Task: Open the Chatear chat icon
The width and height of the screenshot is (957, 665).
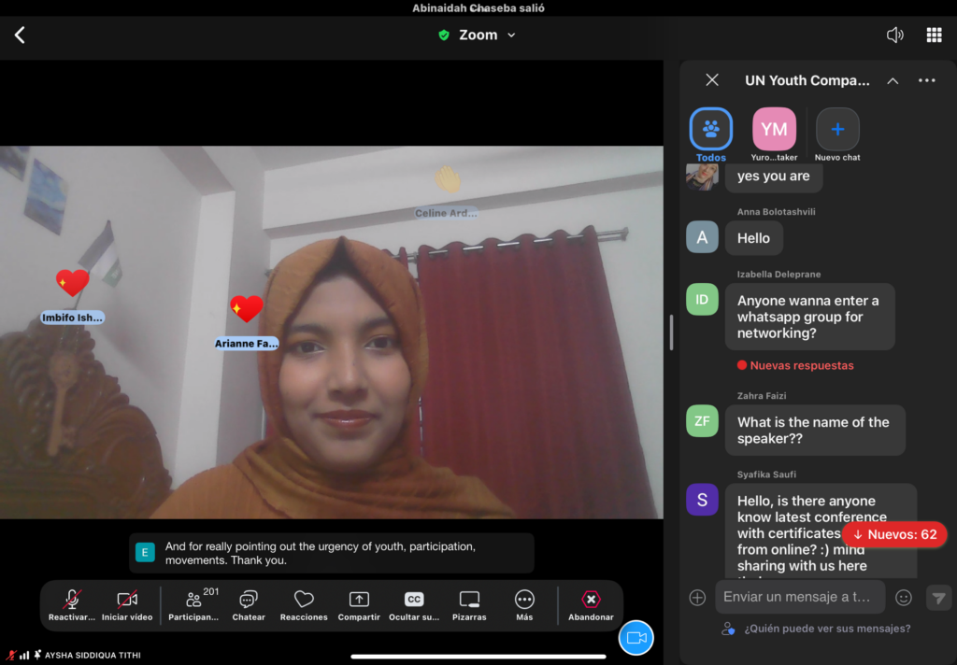Action: point(249,604)
